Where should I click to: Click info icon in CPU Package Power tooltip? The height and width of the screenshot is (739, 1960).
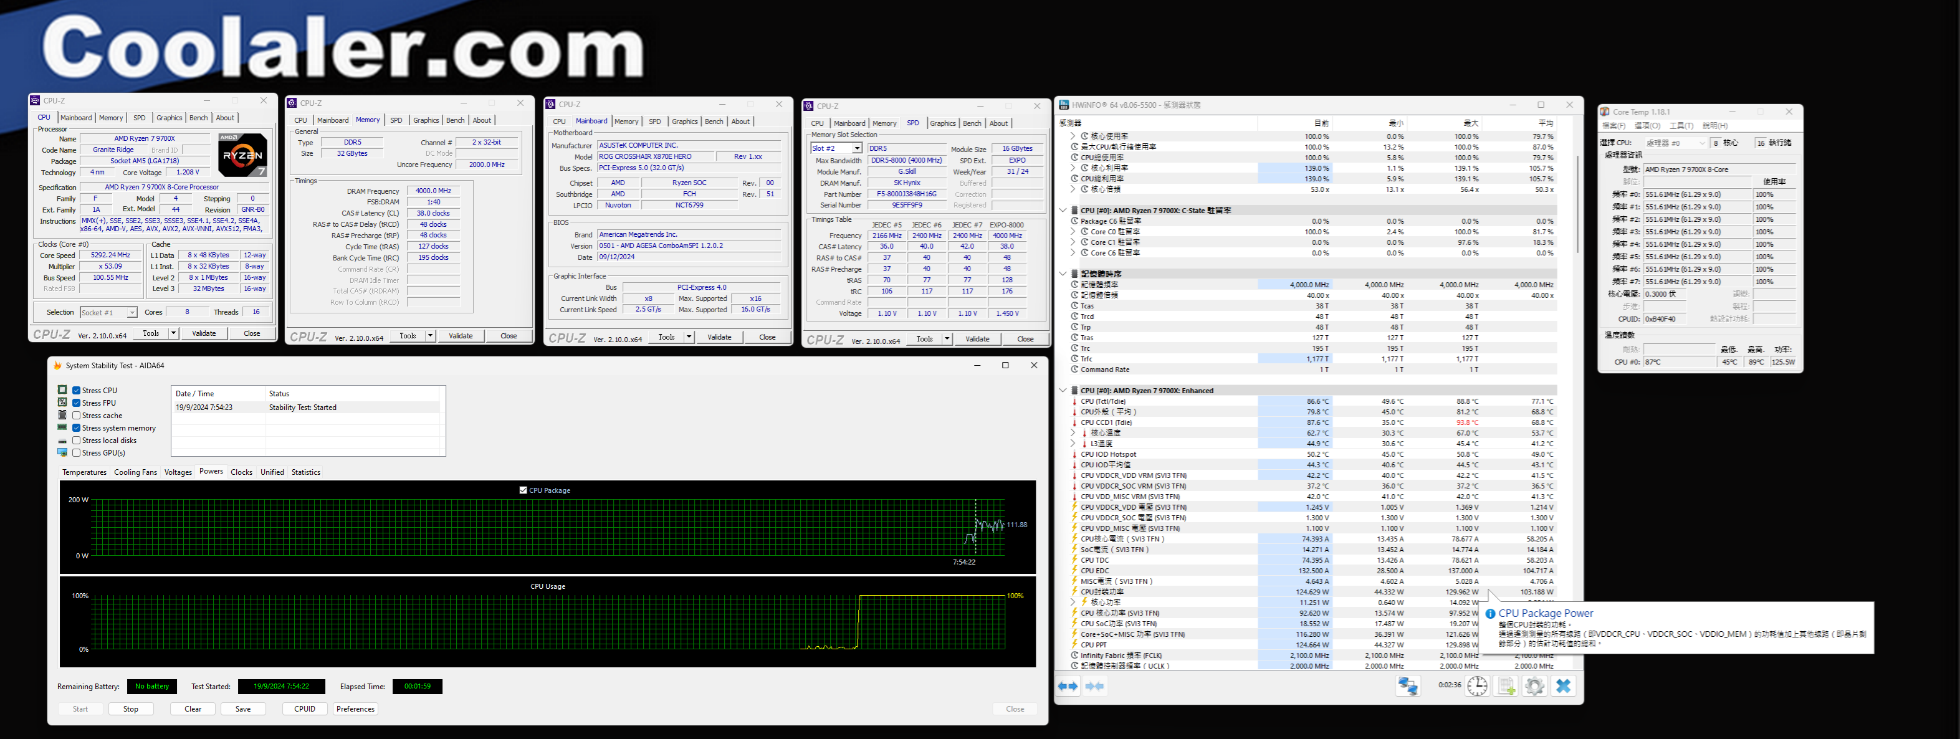1489,613
